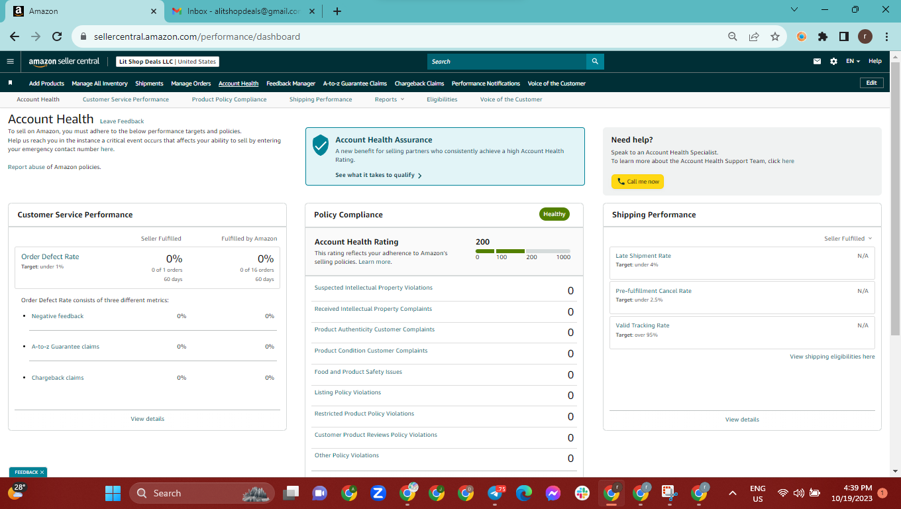The width and height of the screenshot is (901, 509).
Task: Click the Call me now button
Action: (637, 182)
